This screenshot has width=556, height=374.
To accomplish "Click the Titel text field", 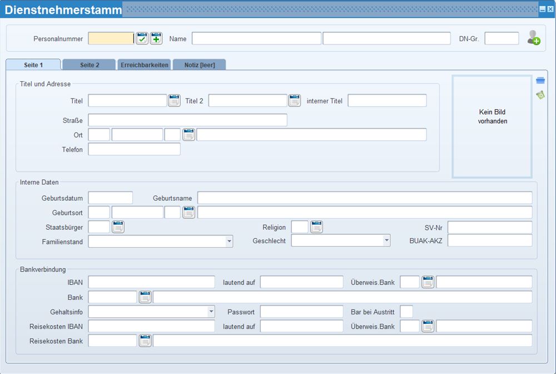I will pyautogui.click(x=128, y=100).
